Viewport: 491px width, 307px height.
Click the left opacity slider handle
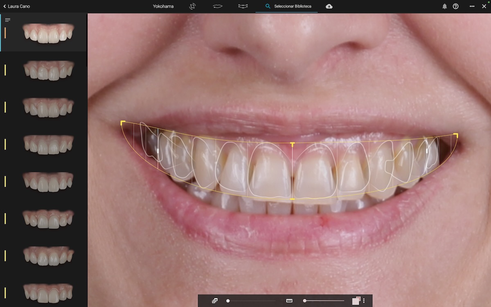tap(228, 301)
